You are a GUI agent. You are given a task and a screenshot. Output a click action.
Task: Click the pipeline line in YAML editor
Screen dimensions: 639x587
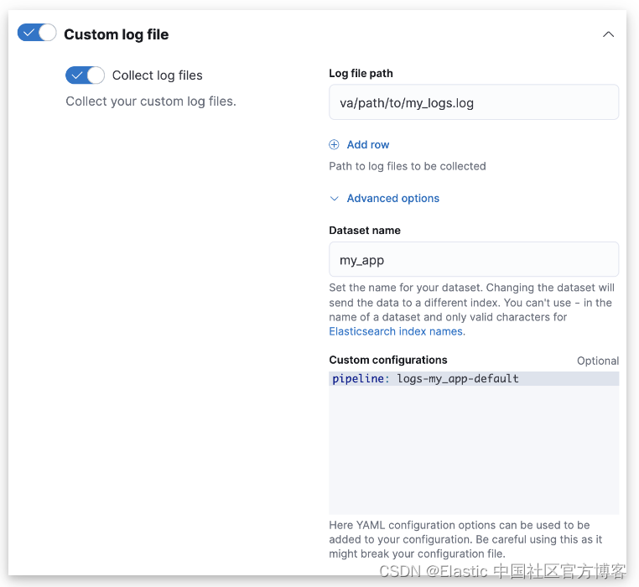[x=425, y=379]
